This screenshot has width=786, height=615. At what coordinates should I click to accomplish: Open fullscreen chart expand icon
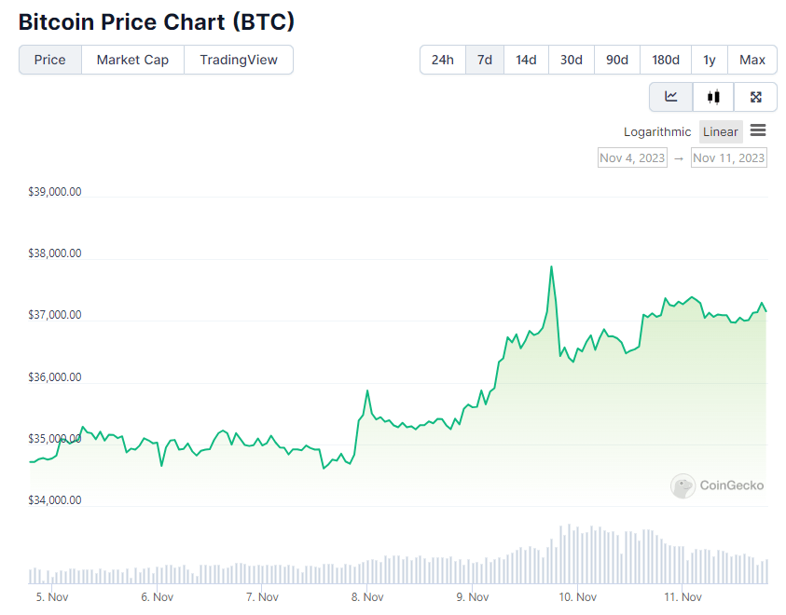[x=755, y=97]
